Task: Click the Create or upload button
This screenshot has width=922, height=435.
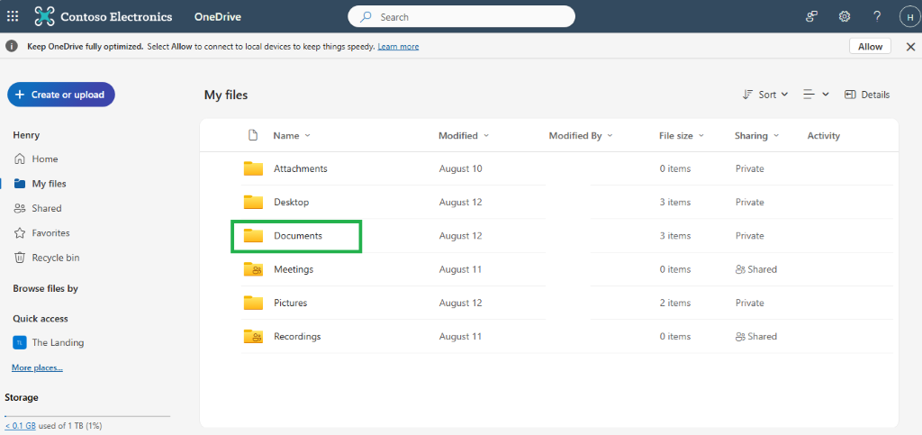Action: [x=61, y=95]
